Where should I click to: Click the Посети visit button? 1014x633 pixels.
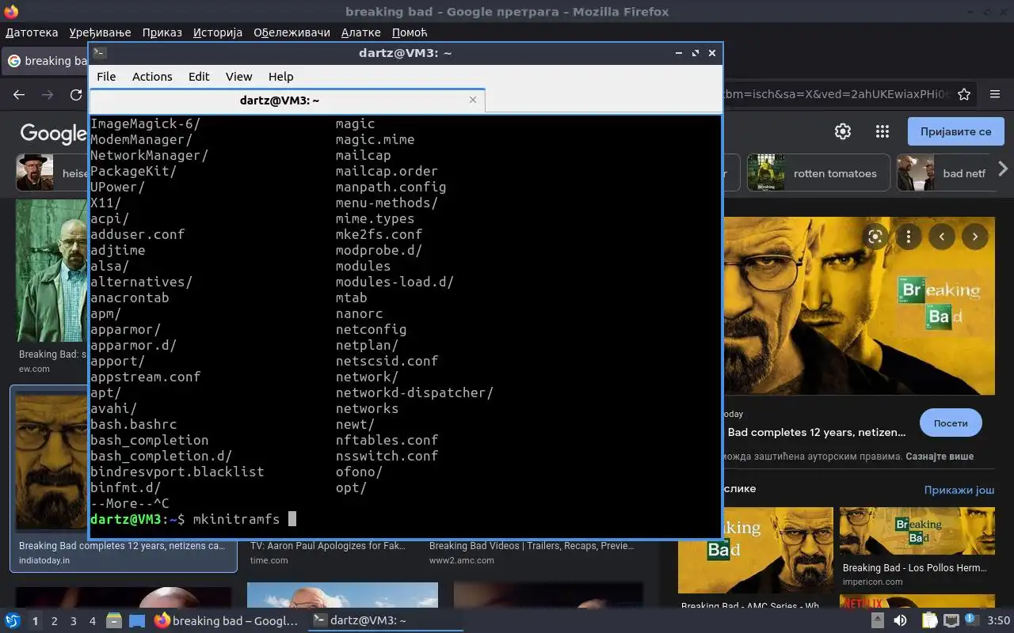coord(951,423)
